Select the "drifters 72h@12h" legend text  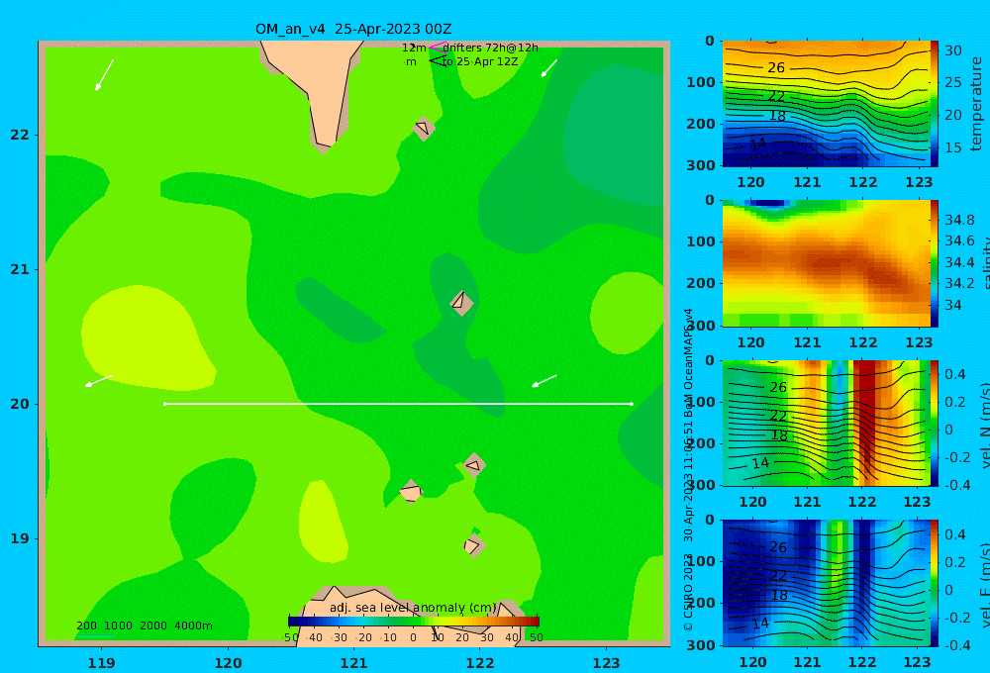[490, 48]
